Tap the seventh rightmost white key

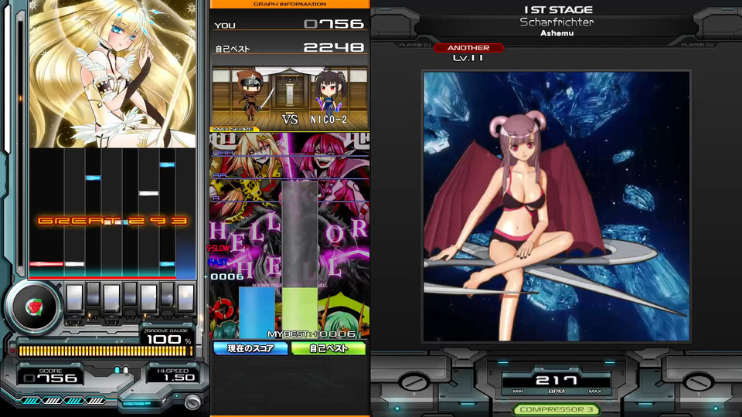click(185, 298)
